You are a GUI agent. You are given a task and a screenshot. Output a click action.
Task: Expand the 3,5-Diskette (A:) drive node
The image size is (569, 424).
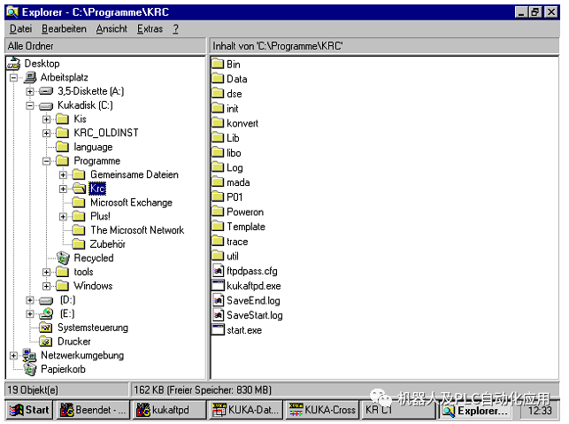click(30, 91)
